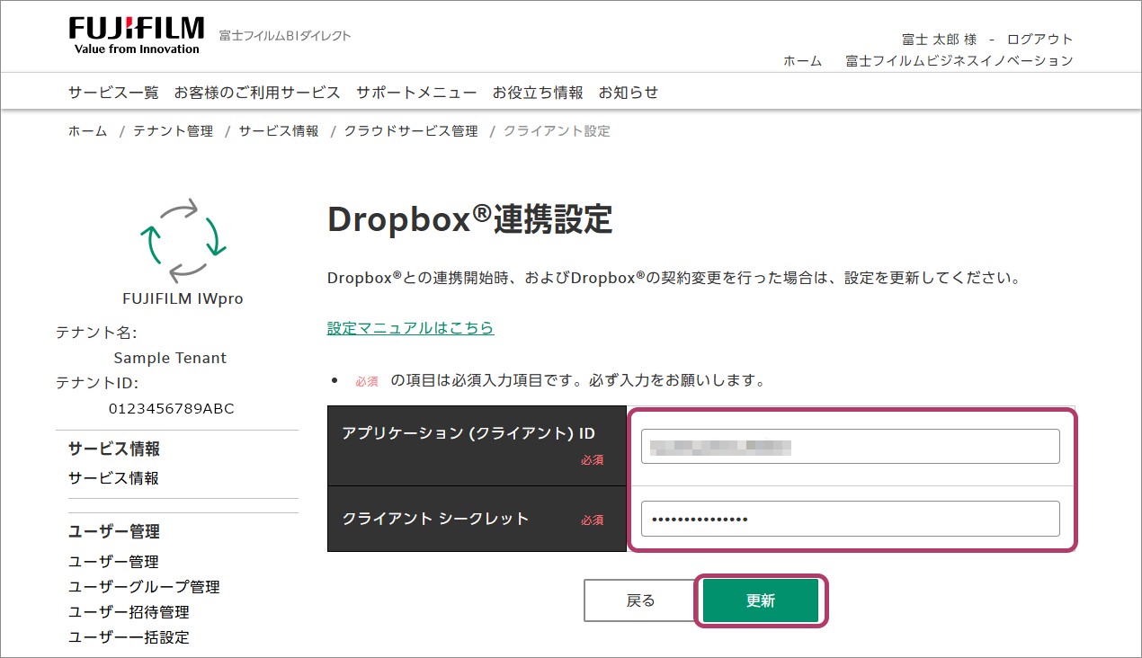Open ユーザー招待管理 sidebar link

pyautogui.click(x=129, y=612)
